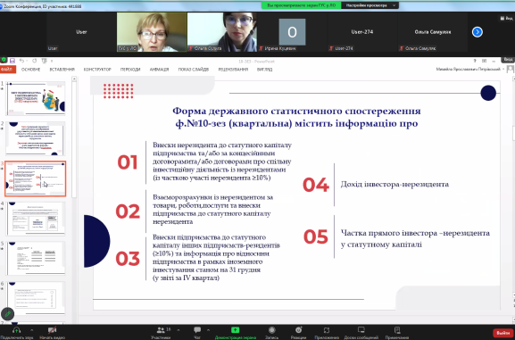
Task: Click the green Демонстрация экрана icon
Action: 235,330
